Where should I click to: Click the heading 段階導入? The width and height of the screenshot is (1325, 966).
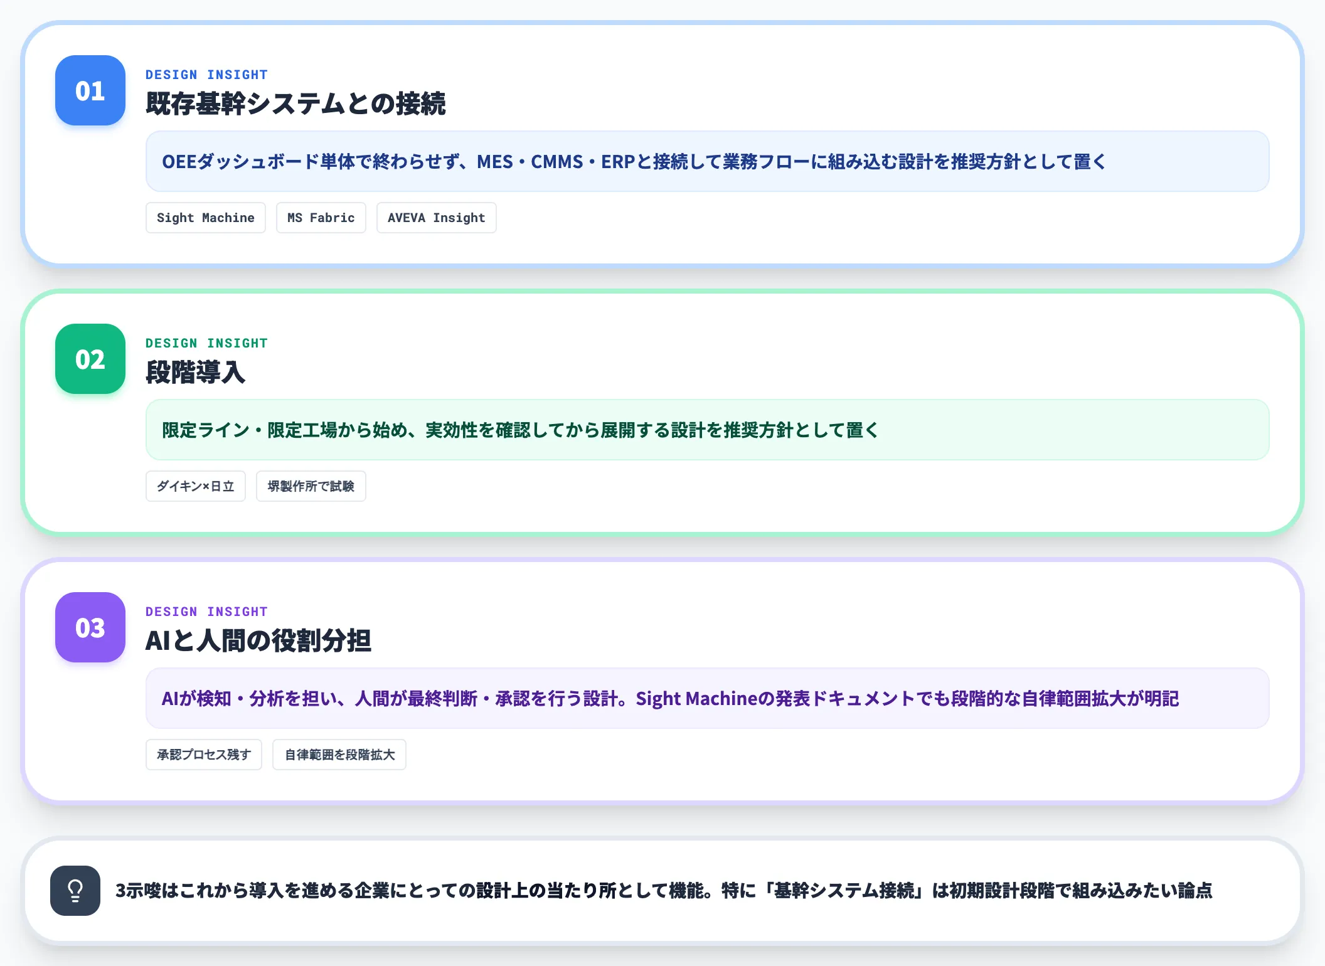[195, 372]
